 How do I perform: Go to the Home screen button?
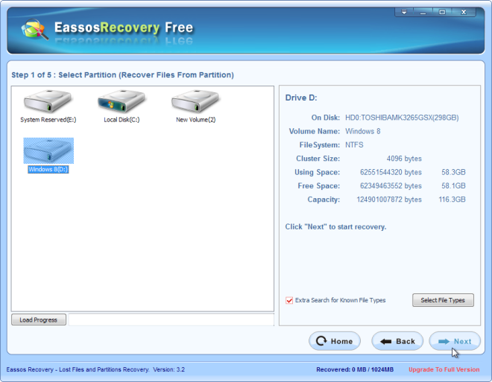tap(335, 341)
